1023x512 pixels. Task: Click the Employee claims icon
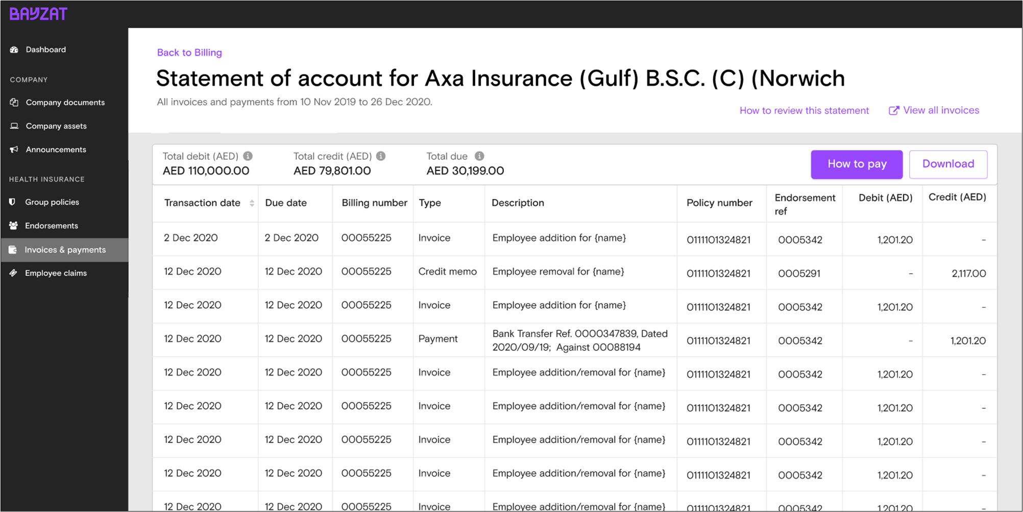tap(13, 273)
